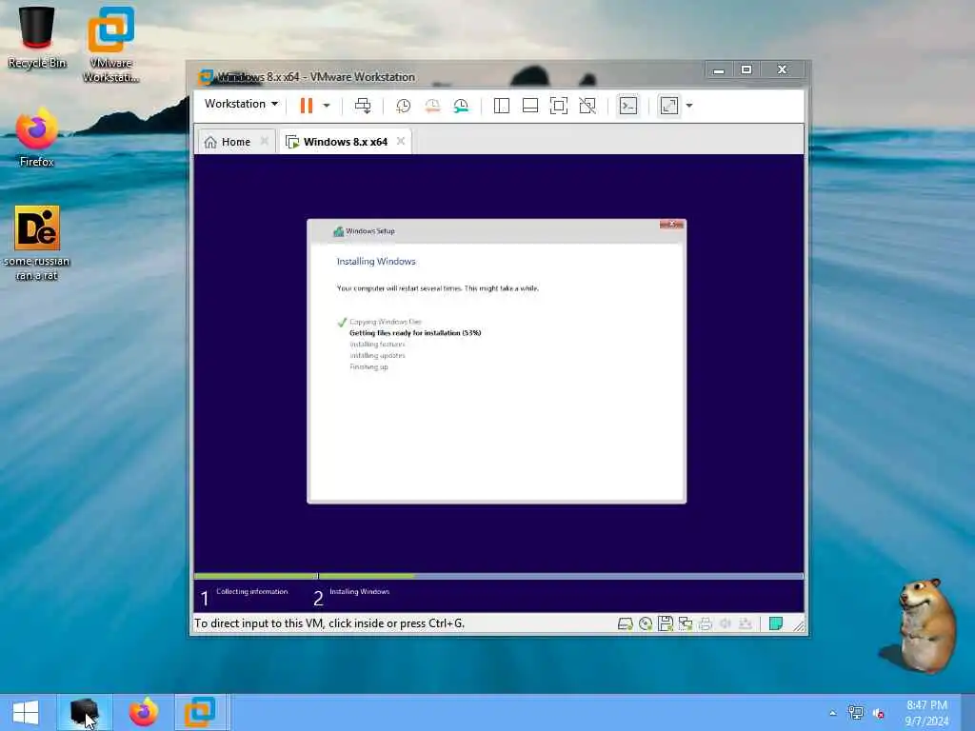
Task: Click the resize grip in VMware status bar
Action: pyautogui.click(x=799, y=626)
